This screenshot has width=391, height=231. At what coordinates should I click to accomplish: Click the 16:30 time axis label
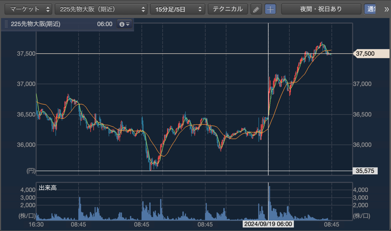pyautogui.click(x=36, y=224)
